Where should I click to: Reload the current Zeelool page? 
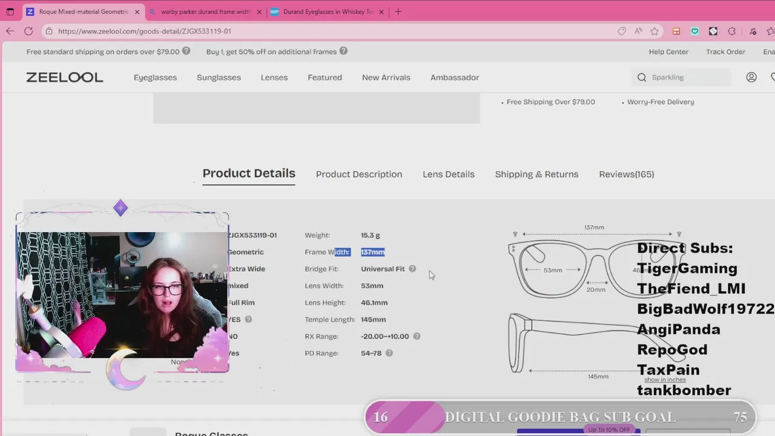[28, 31]
